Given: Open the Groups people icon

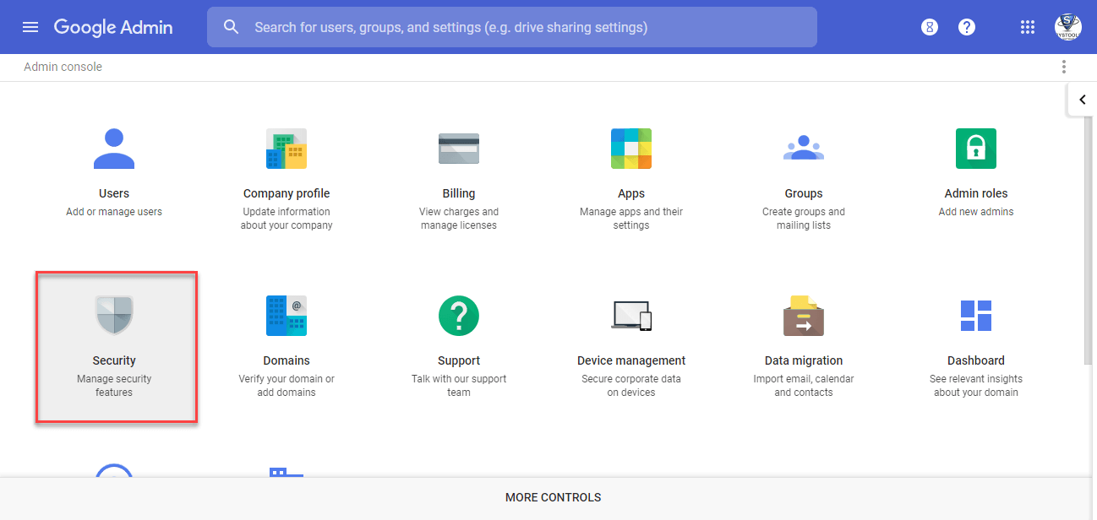Looking at the screenshot, I should (x=804, y=148).
